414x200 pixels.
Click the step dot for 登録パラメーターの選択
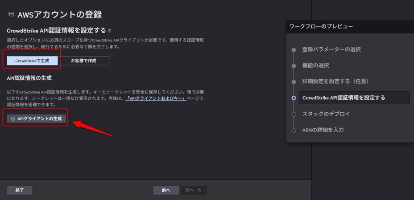pos(294,50)
